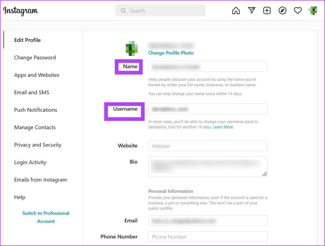Click the Search box

click(x=160, y=10)
